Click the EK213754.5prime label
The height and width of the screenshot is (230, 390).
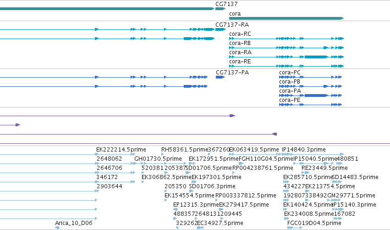click(330, 187)
